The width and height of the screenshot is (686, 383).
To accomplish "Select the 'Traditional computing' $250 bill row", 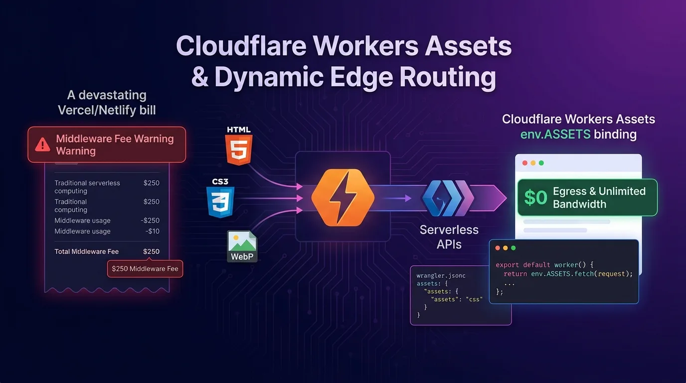I will (x=107, y=205).
